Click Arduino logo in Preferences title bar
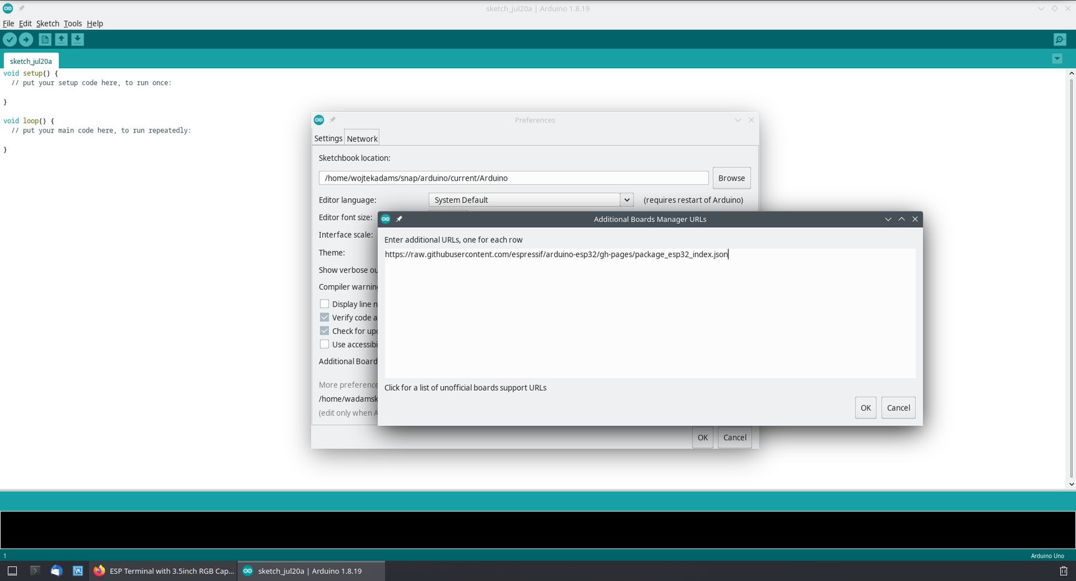 (x=319, y=119)
